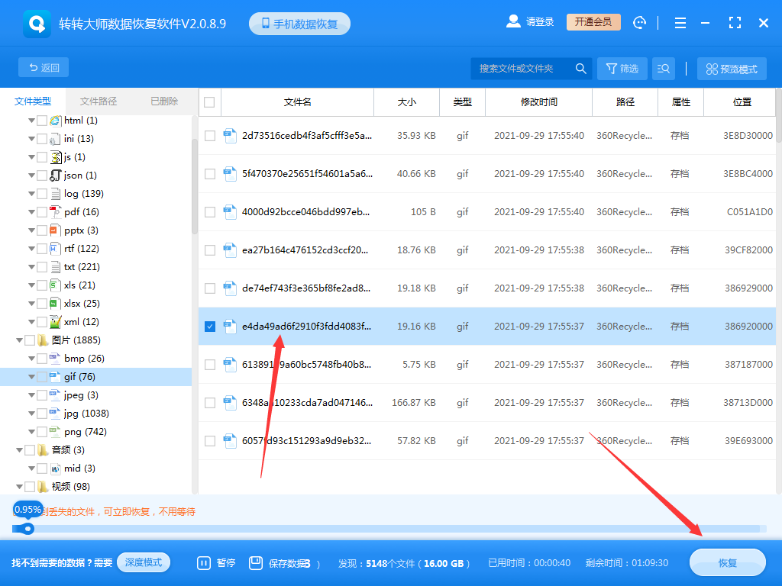Click the 筛选 filter icon

click(616, 68)
